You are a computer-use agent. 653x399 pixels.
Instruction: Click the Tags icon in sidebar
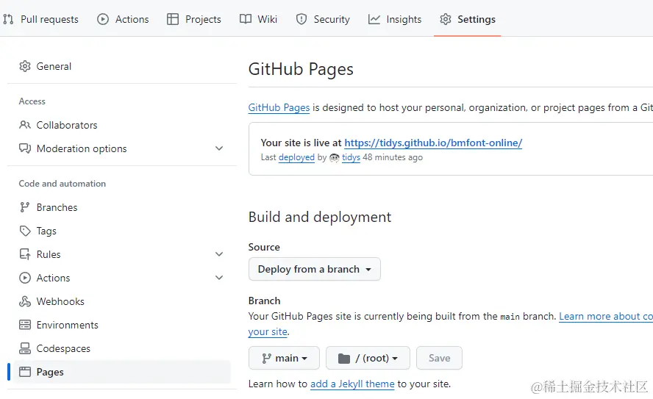click(25, 231)
